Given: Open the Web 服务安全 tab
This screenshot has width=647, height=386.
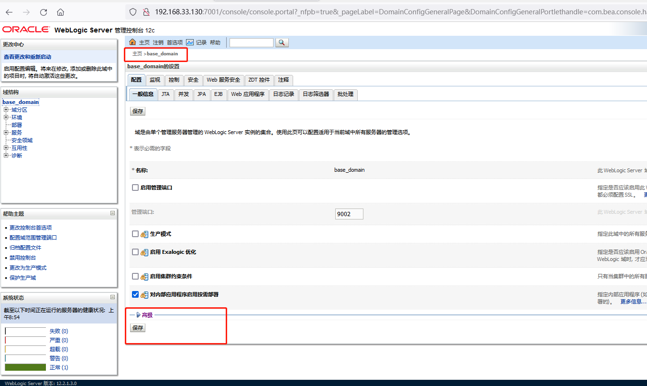Looking at the screenshot, I should pos(223,80).
